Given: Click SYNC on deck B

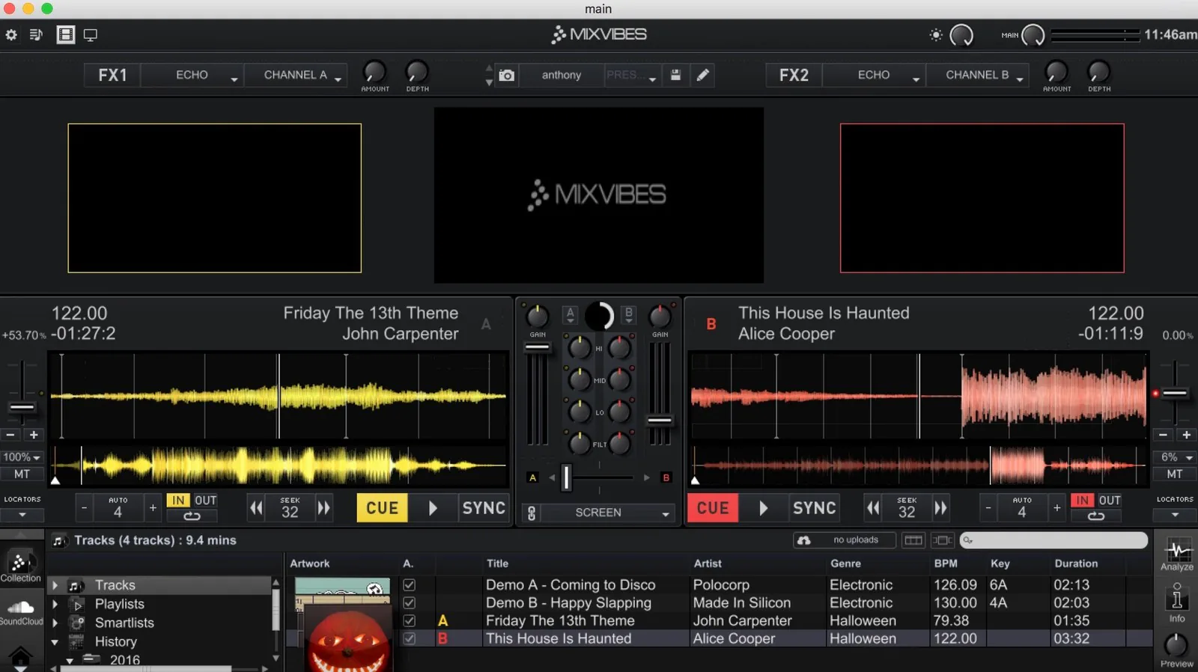Looking at the screenshot, I should 814,508.
